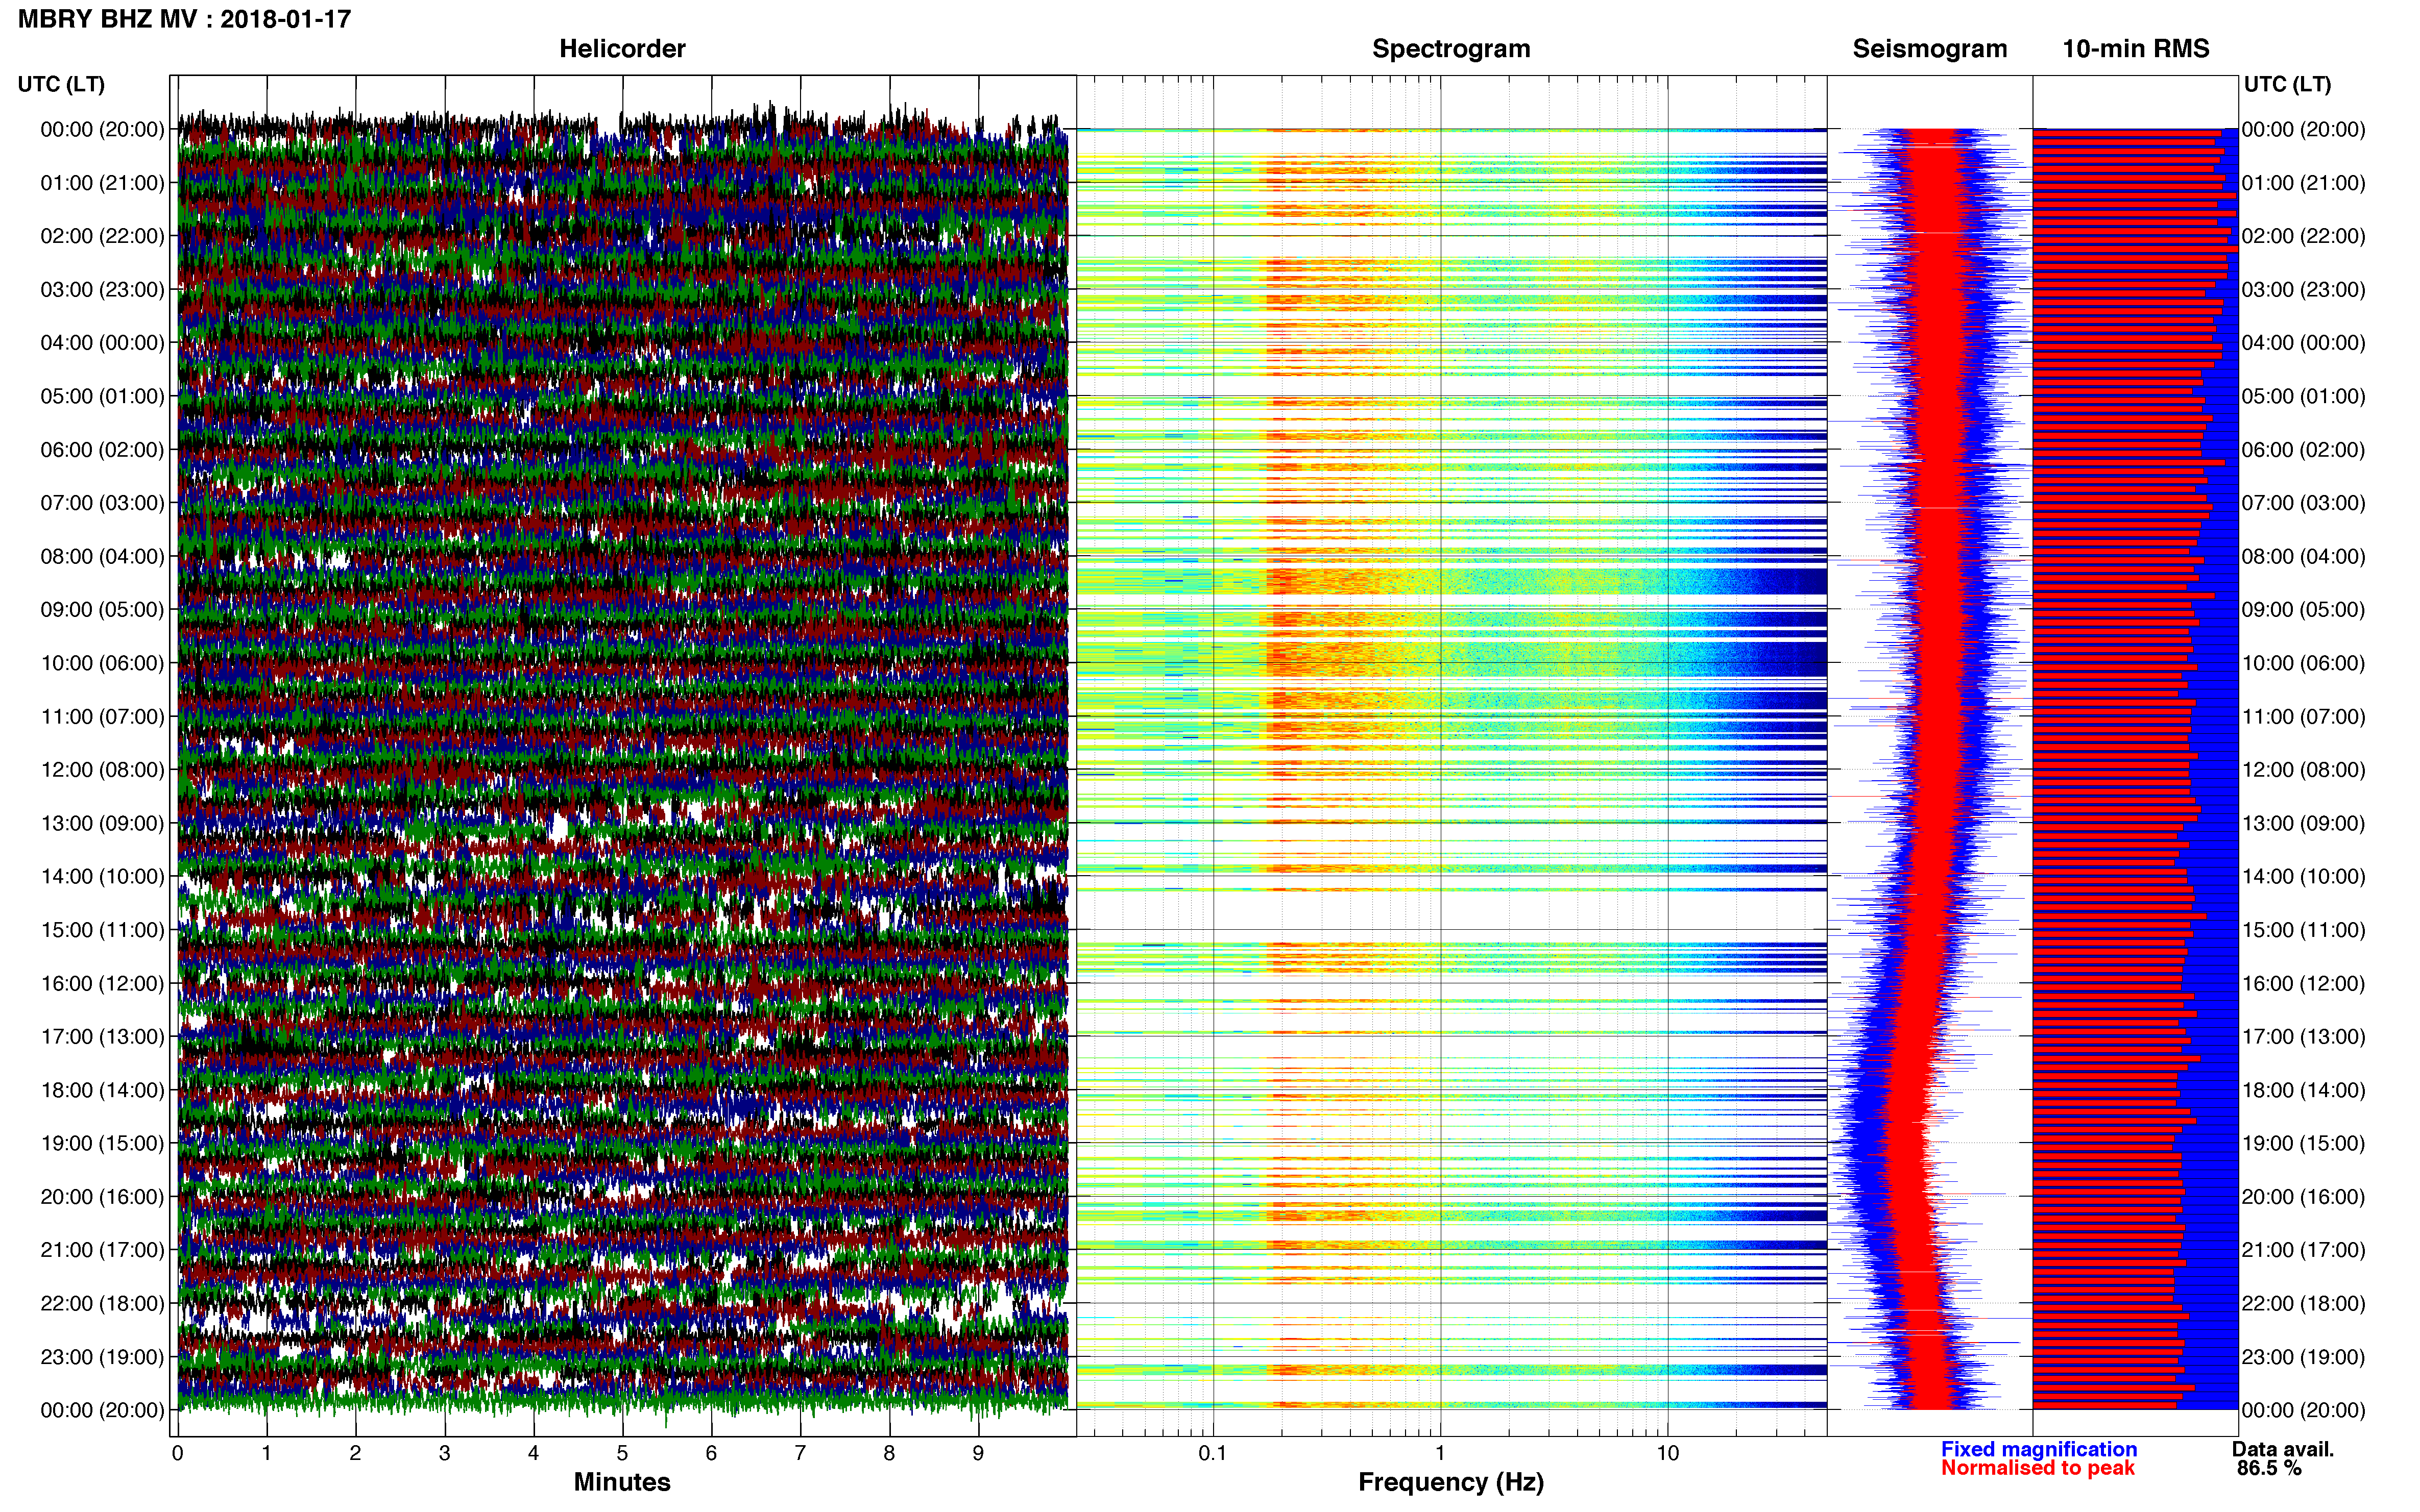Click the 3 tick on the Minutes axis
This screenshot has height=1512, width=2420.
pos(444,1453)
